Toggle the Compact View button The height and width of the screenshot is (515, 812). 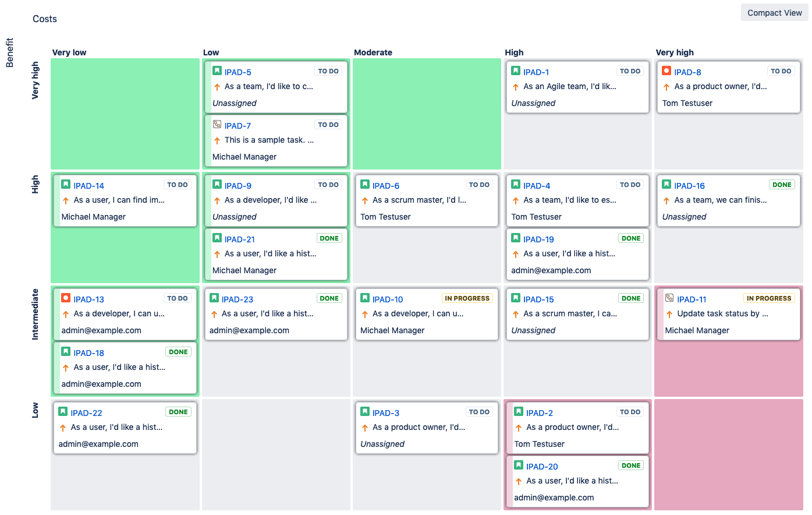[x=774, y=13]
